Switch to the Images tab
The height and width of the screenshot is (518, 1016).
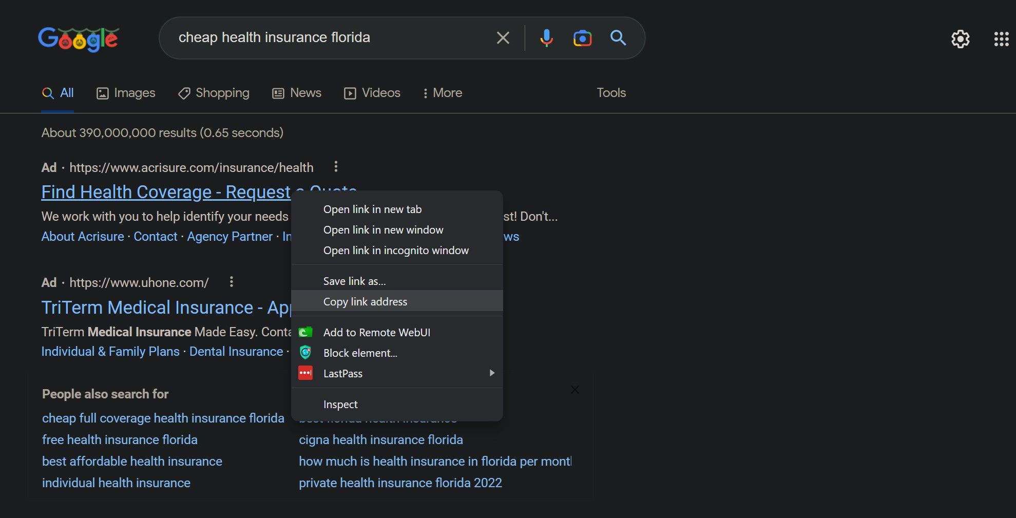pyautogui.click(x=126, y=93)
